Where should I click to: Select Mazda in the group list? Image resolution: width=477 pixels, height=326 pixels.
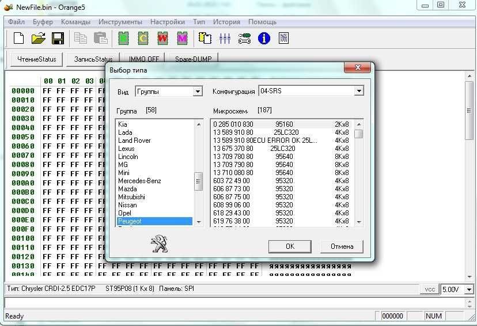[154, 188]
